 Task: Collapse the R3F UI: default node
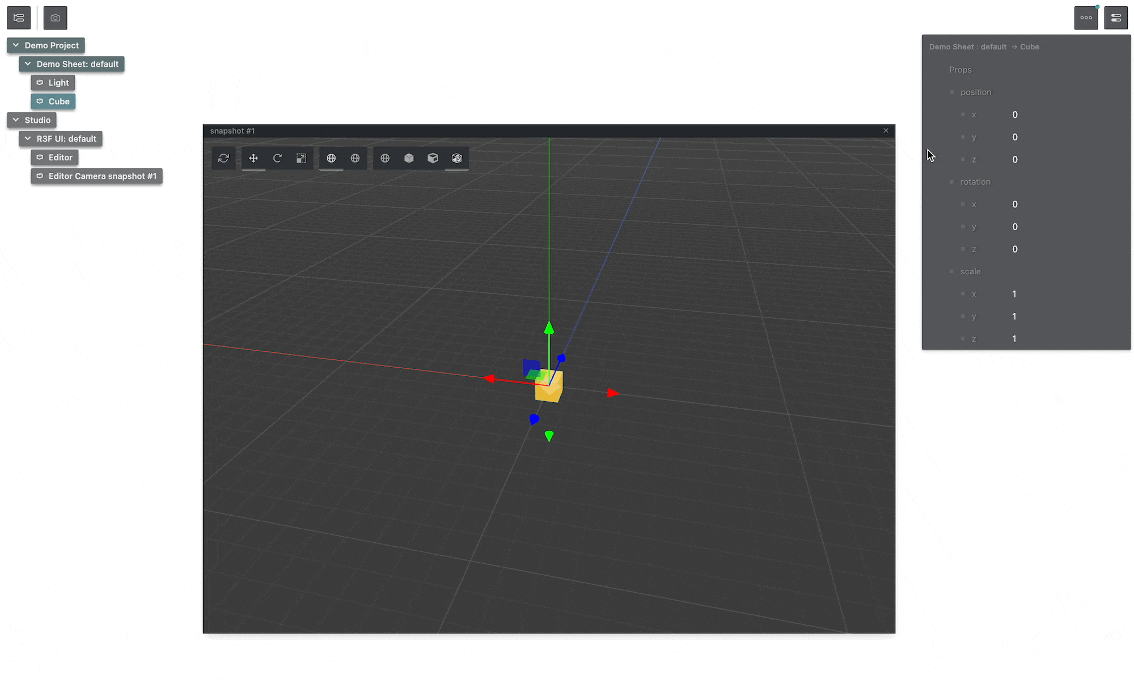[x=28, y=139]
